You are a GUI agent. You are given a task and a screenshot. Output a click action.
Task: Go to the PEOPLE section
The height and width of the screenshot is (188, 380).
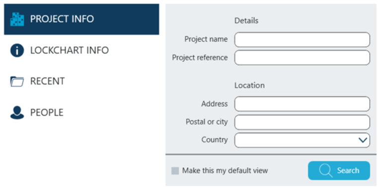click(47, 112)
